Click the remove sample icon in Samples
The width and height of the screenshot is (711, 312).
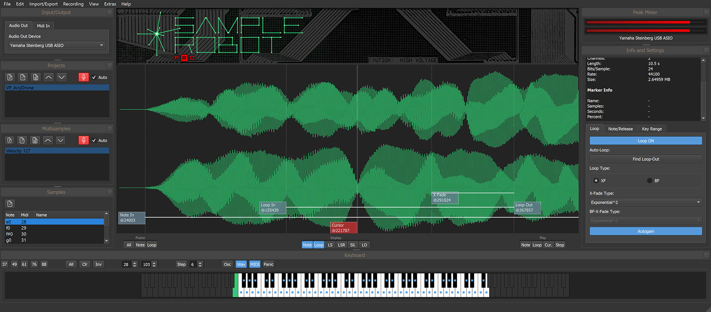click(x=10, y=204)
